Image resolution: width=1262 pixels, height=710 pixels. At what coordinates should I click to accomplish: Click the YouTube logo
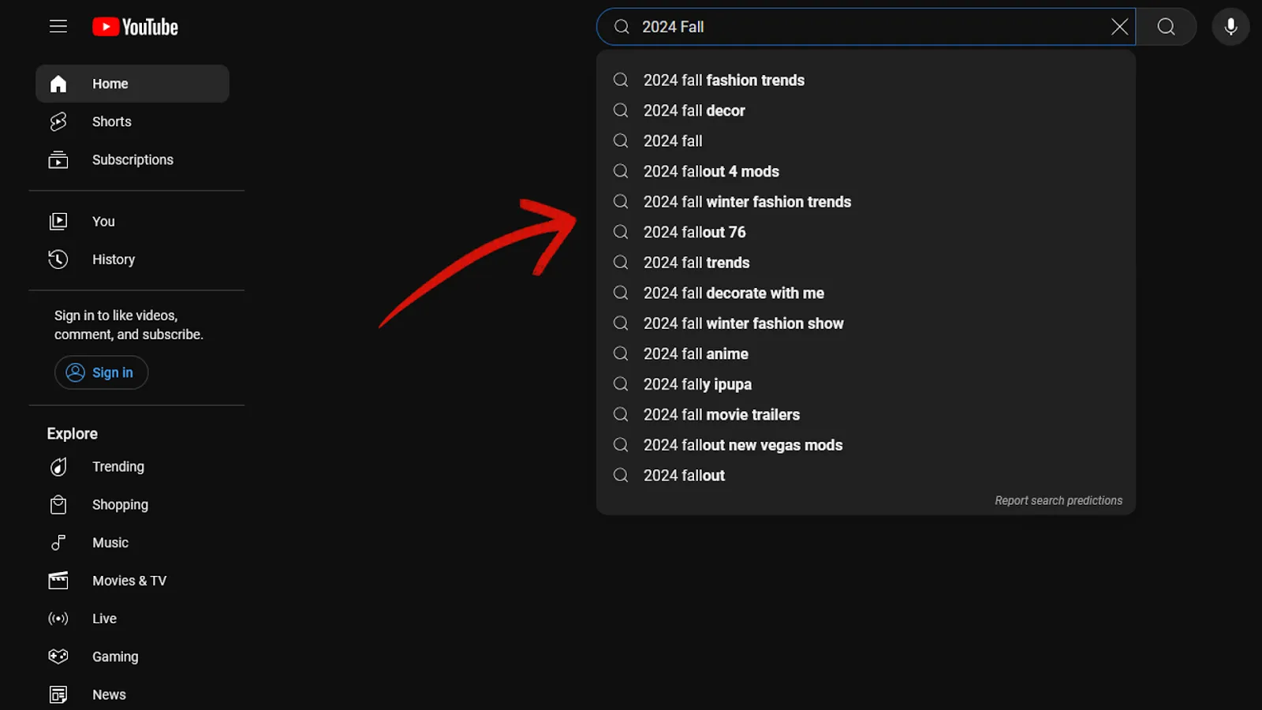(x=135, y=27)
